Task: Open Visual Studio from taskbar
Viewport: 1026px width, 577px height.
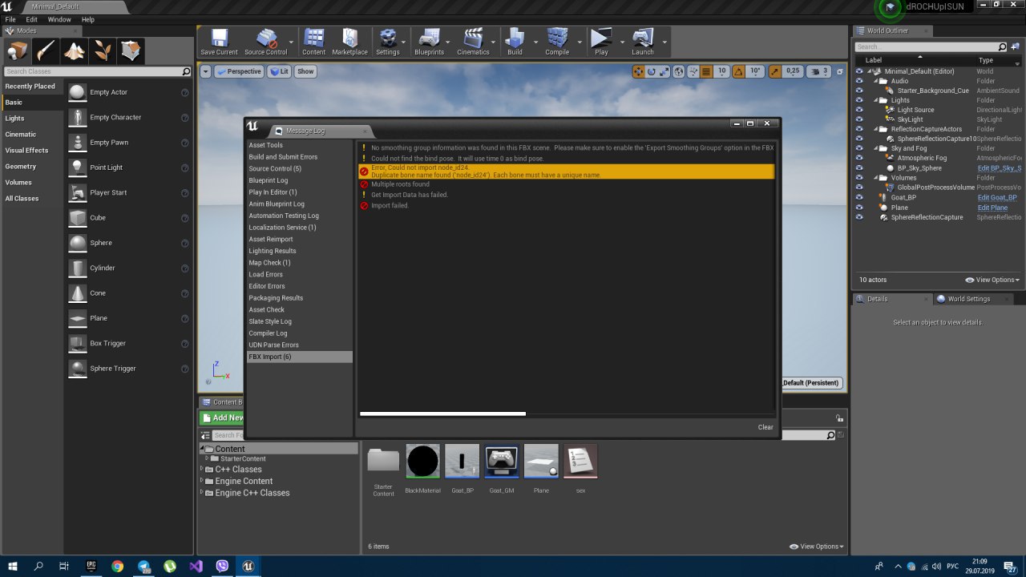Action: coord(196,566)
